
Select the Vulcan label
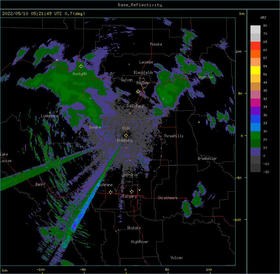point(176,258)
